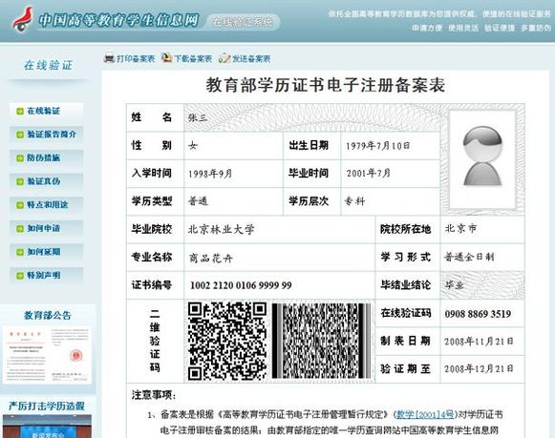Viewport: 555px width, 438px height.
Task: Click the graduation date 2001年7月
Action: point(368,173)
